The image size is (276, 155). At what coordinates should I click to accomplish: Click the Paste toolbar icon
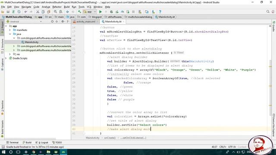tap(49, 12)
